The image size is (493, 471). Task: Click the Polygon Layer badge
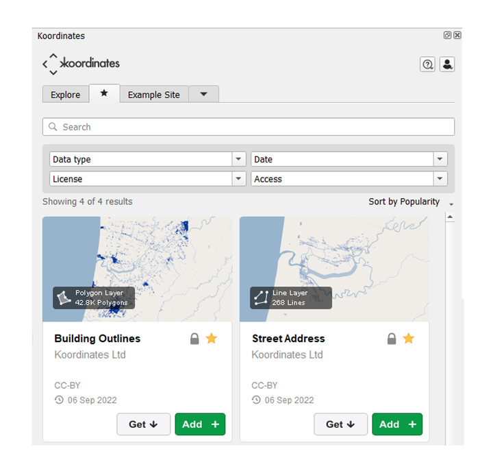pos(94,298)
